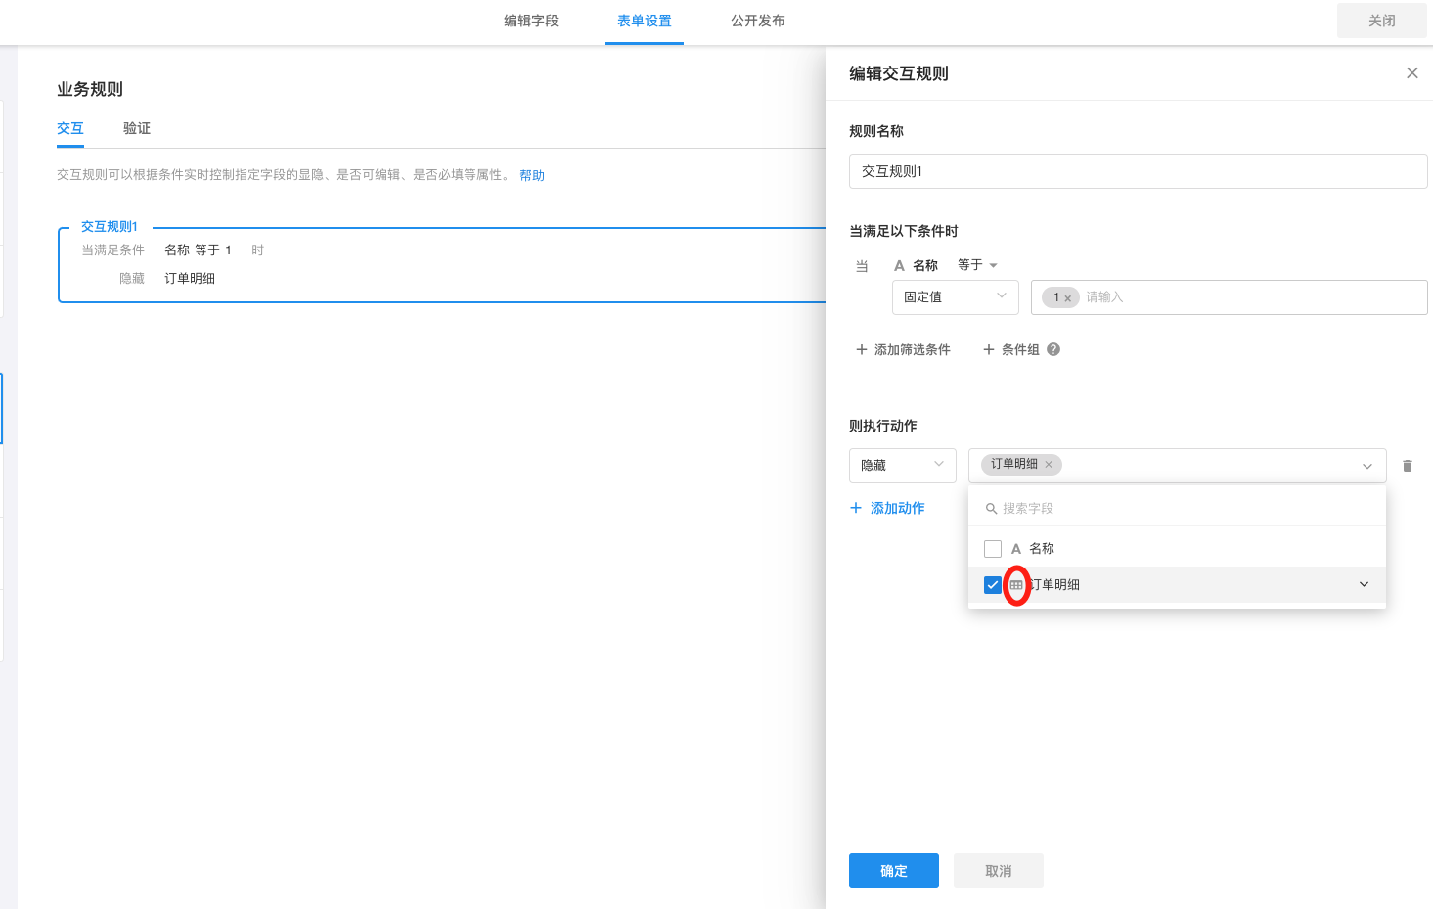This screenshot has height=909, width=1433.
Task: Open the 隐藏 action type dropdown
Action: click(x=902, y=466)
